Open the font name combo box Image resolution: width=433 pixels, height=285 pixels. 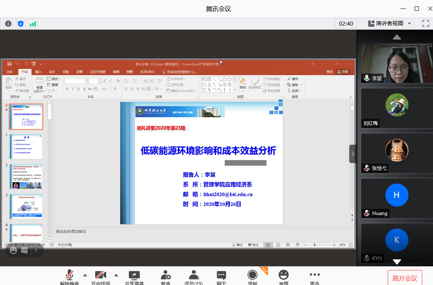76,81
